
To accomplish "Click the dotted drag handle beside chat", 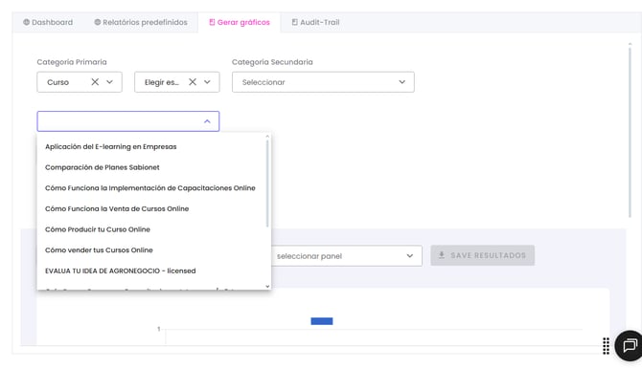I will 606,346.
